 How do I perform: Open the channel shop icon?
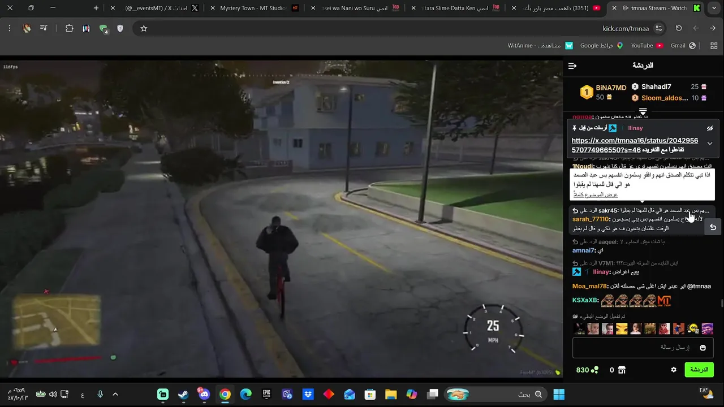pos(622,370)
